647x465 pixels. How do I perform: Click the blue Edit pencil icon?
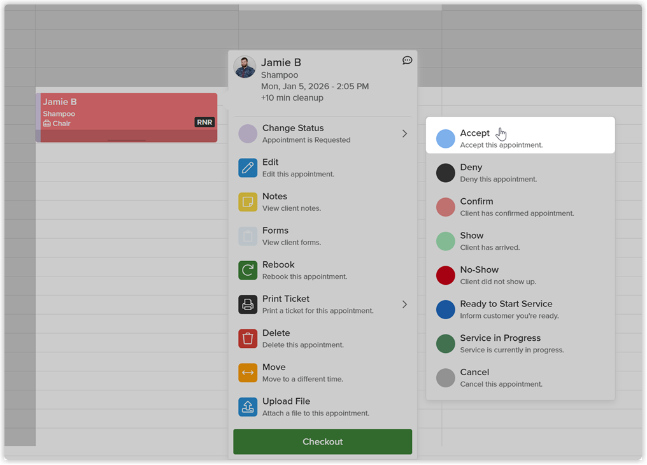coord(248,168)
